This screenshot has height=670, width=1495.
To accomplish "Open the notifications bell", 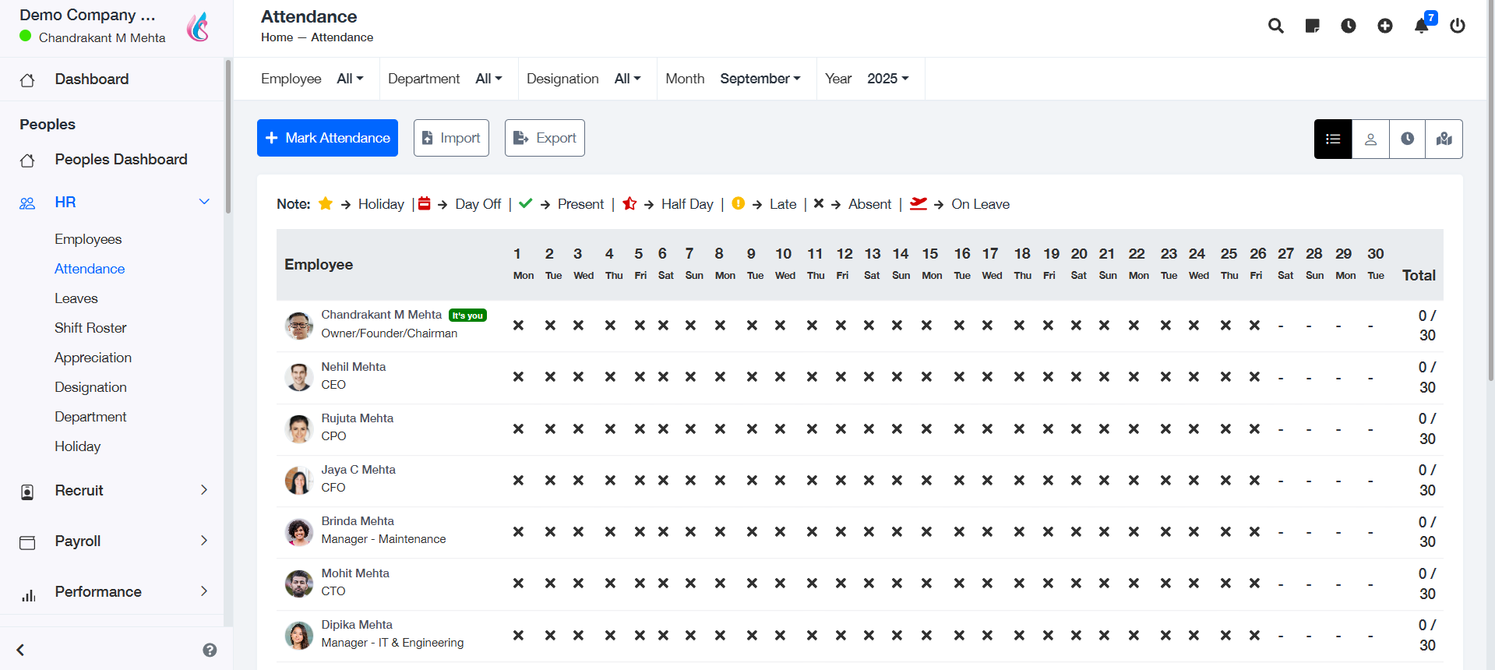I will (1422, 26).
